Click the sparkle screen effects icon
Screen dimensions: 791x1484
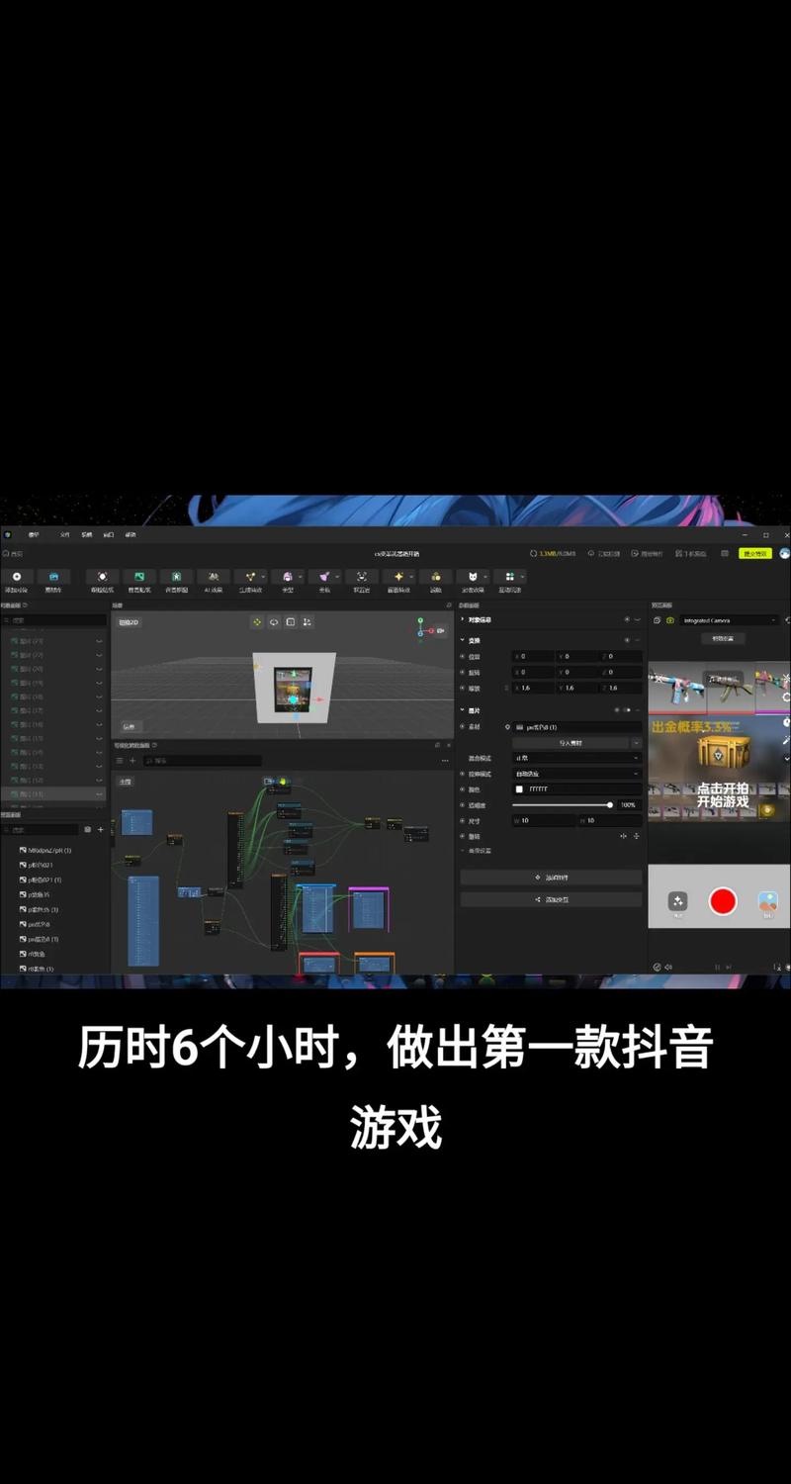399,580
